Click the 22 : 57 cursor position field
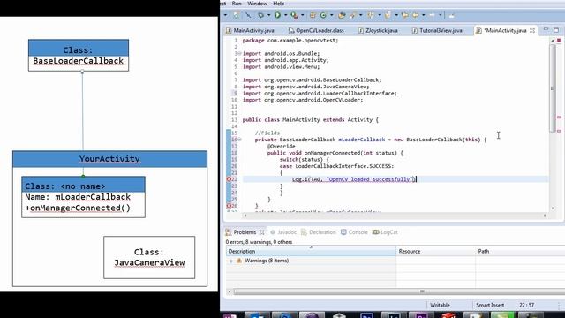 [526, 305]
